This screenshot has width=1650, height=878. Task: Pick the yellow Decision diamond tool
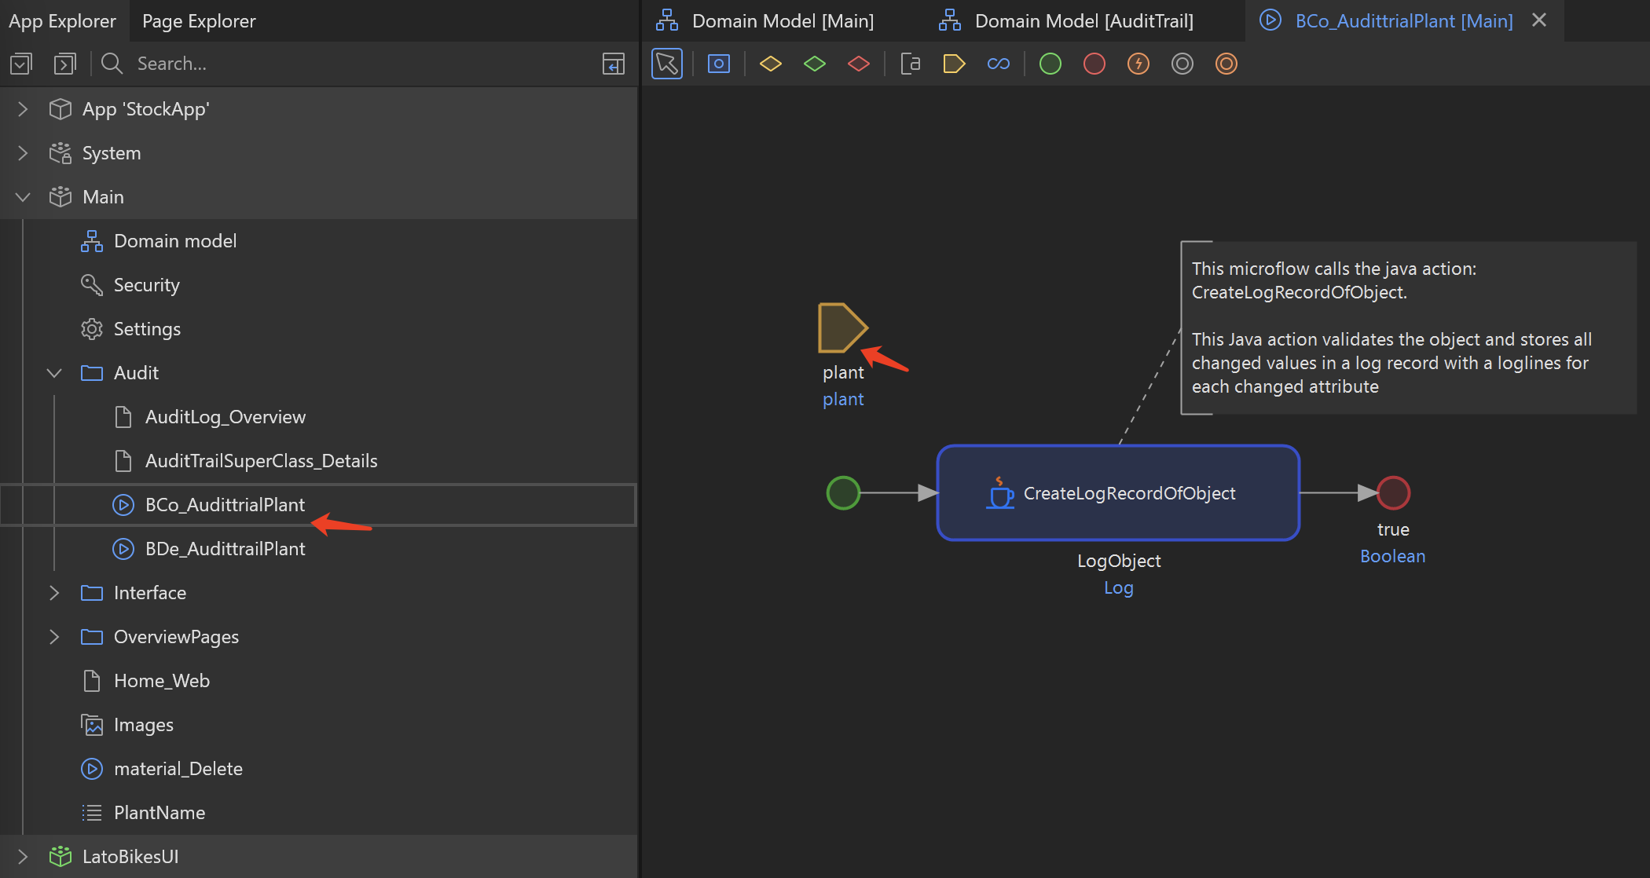[x=771, y=64]
